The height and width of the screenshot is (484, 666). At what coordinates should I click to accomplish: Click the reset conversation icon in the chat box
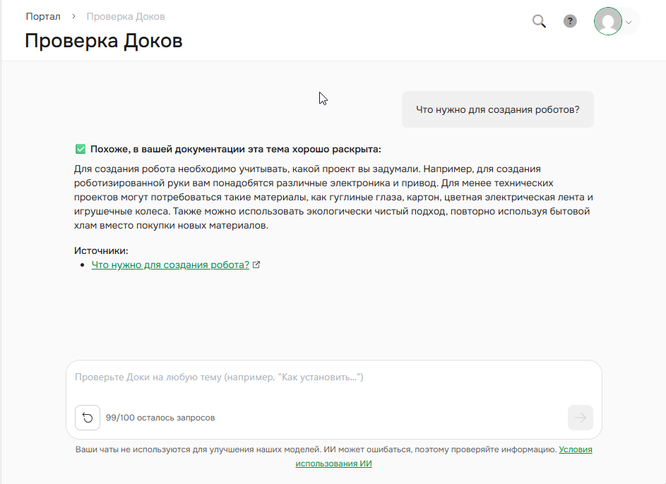point(87,418)
